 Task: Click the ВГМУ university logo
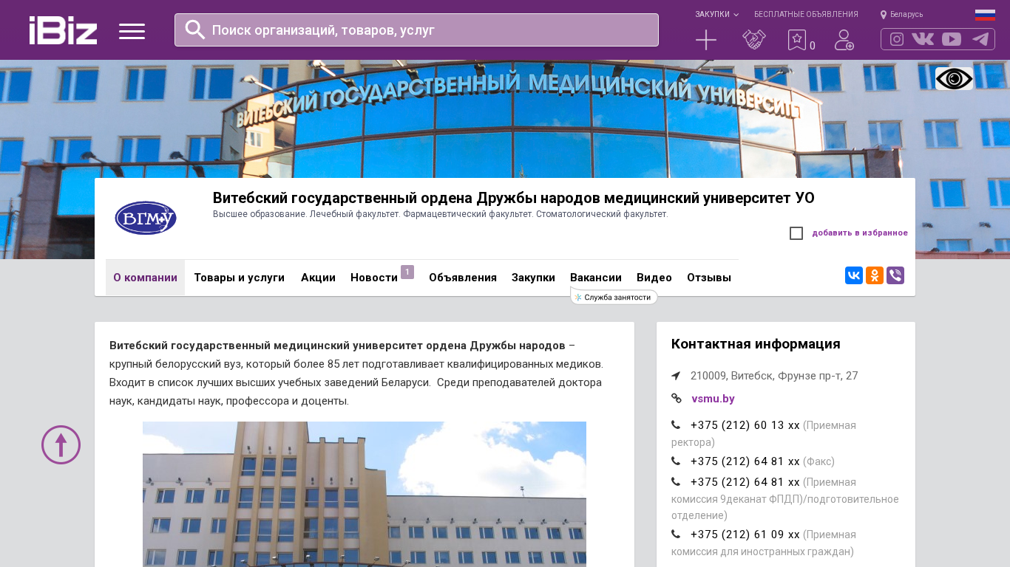(146, 218)
